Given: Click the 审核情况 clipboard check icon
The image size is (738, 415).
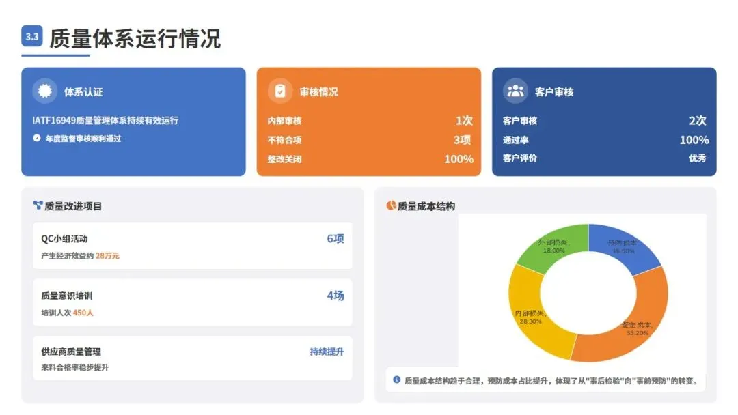Looking at the screenshot, I should point(280,91).
